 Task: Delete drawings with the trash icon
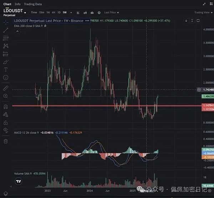coord(5,141)
